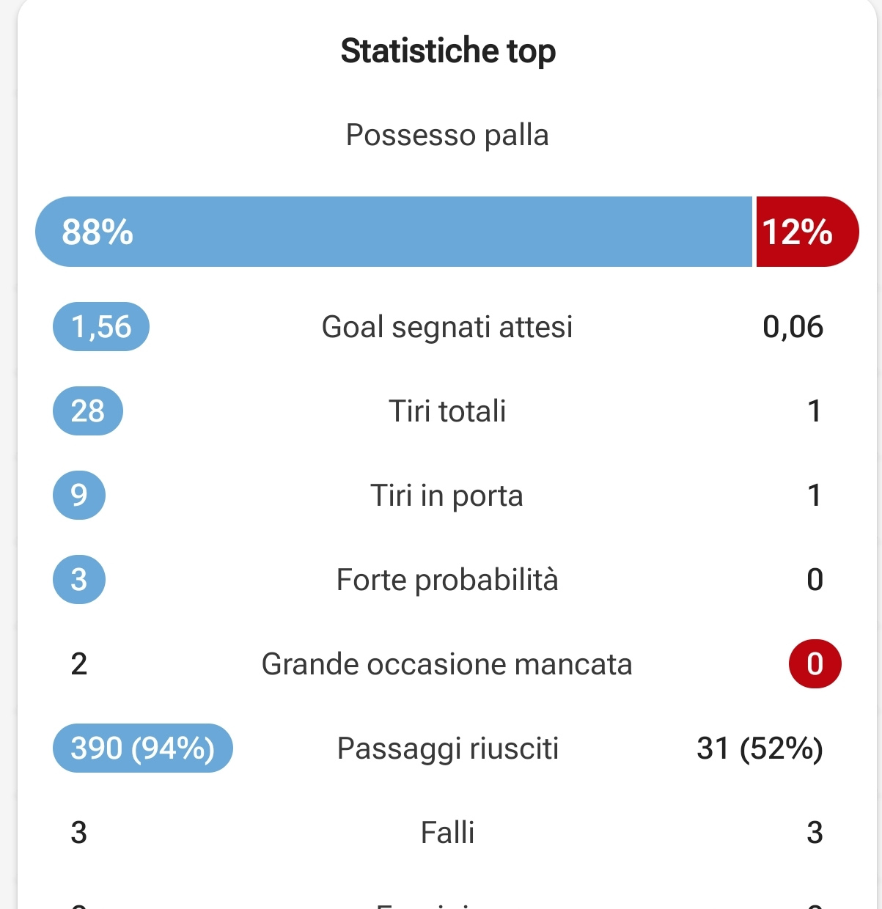Select the Possesso palla label

point(447,136)
